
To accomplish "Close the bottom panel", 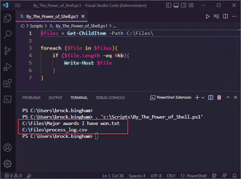I will coord(235,97).
